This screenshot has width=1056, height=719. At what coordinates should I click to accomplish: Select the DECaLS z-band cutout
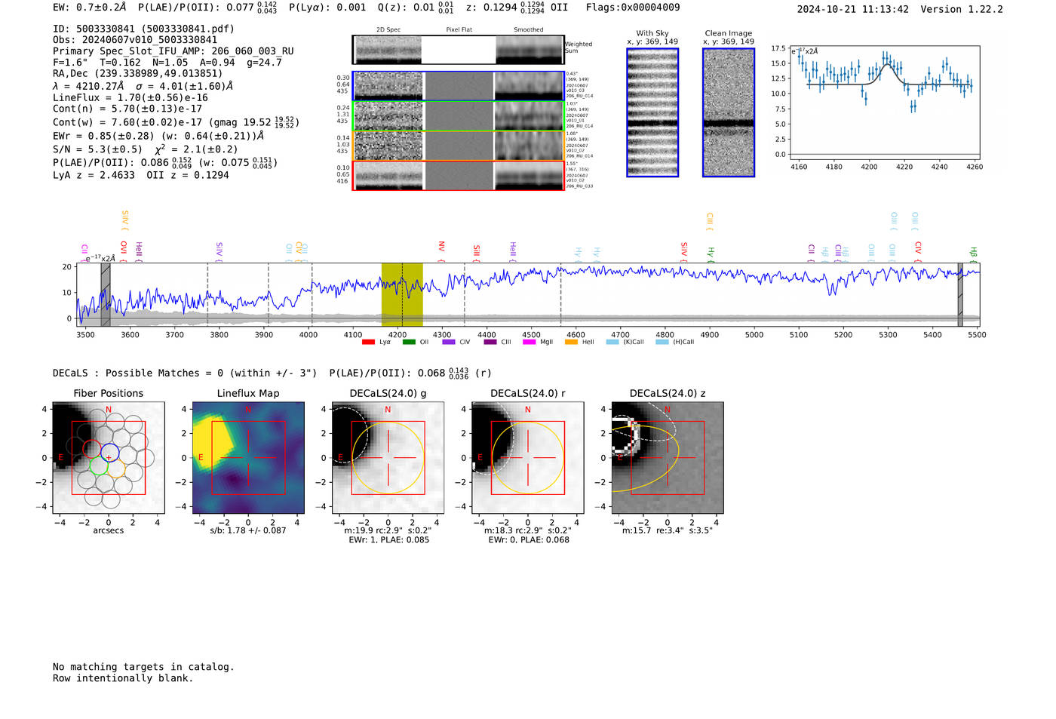pos(667,457)
